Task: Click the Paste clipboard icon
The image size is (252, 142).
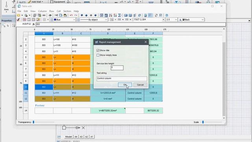Action: coord(65,15)
